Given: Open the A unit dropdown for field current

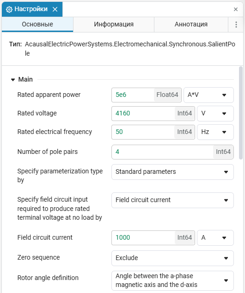Looking at the screenshot, I should pos(215,238).
